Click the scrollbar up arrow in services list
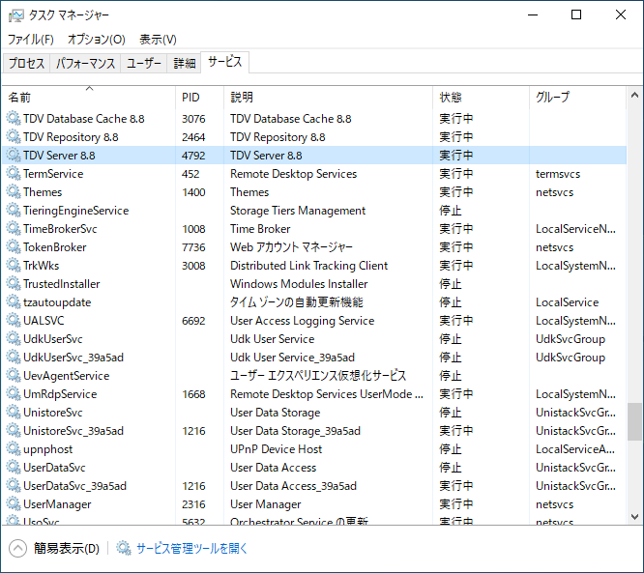 pos(634,96)
